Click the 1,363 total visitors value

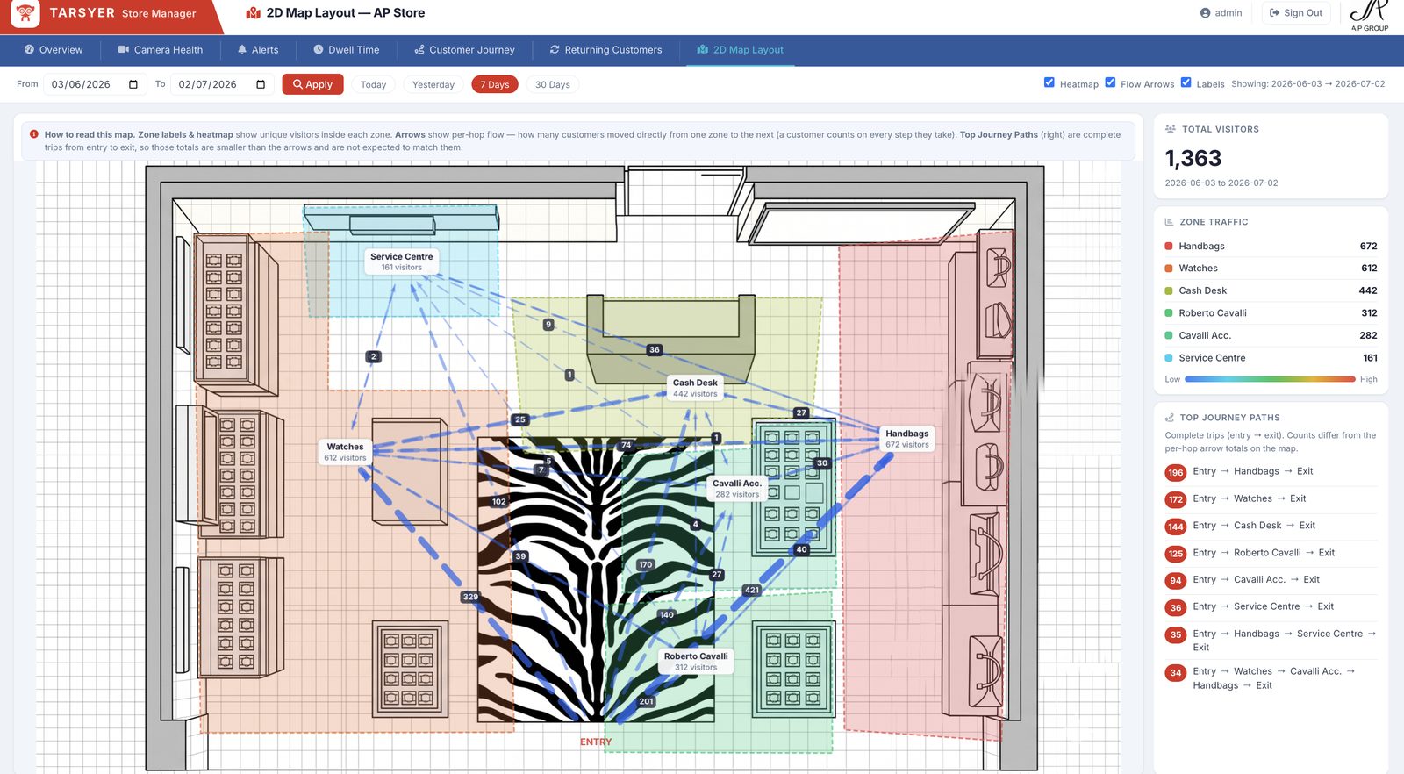1193,158
